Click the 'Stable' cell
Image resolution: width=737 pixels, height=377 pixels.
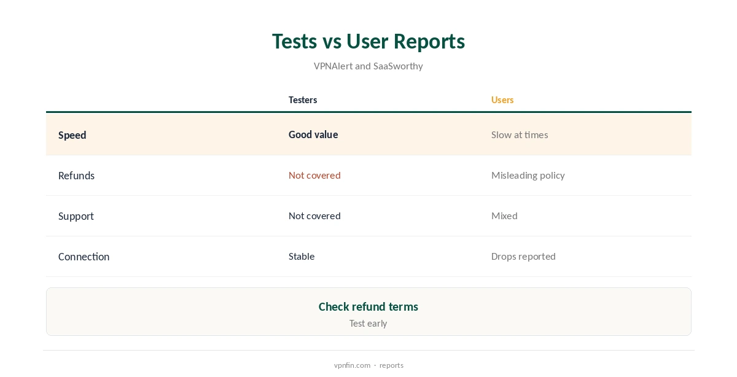[x=302, y=256]
